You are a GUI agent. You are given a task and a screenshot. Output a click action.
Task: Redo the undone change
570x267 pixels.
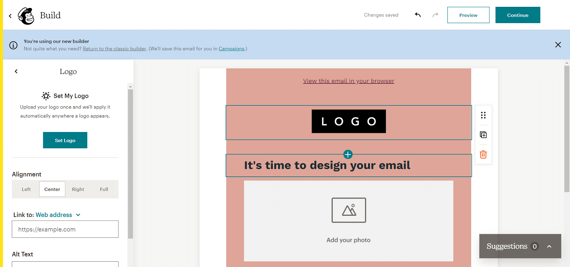coord(435,14)
